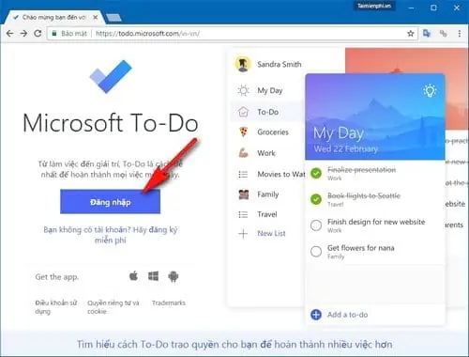Reload the page with the refresh icon
This screenshot has height=357, width=469.
click(38, 33)
